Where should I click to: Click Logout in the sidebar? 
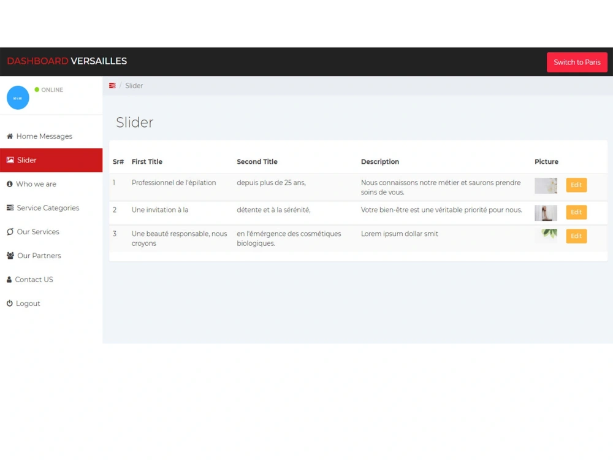51,303
